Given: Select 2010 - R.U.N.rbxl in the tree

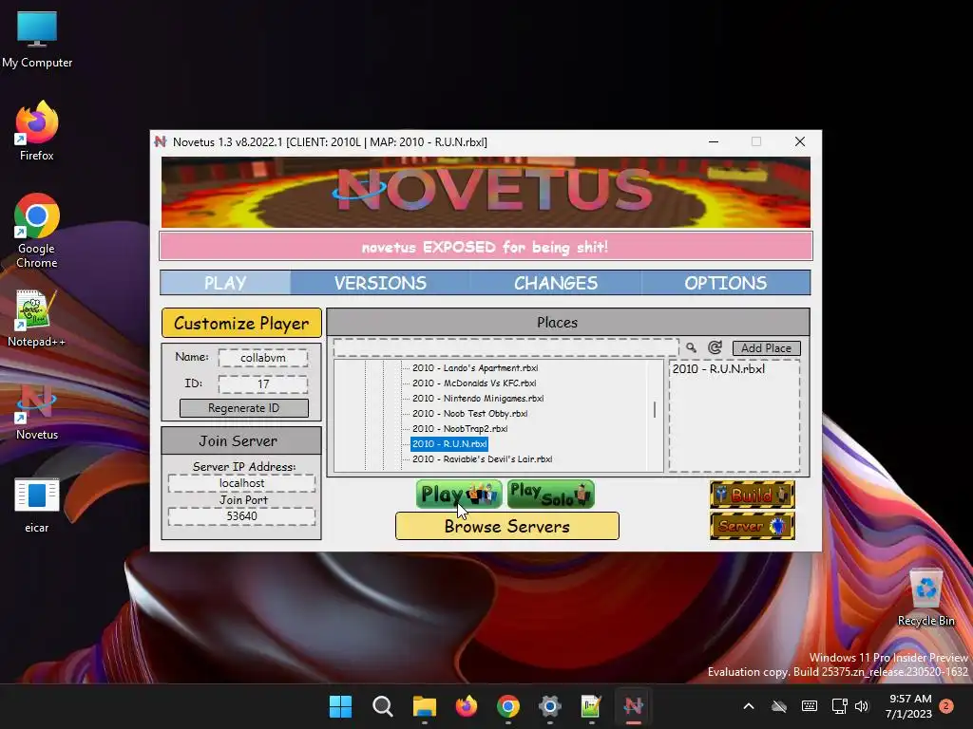Looking at the screenshot, I should click(x=449, y=444).
